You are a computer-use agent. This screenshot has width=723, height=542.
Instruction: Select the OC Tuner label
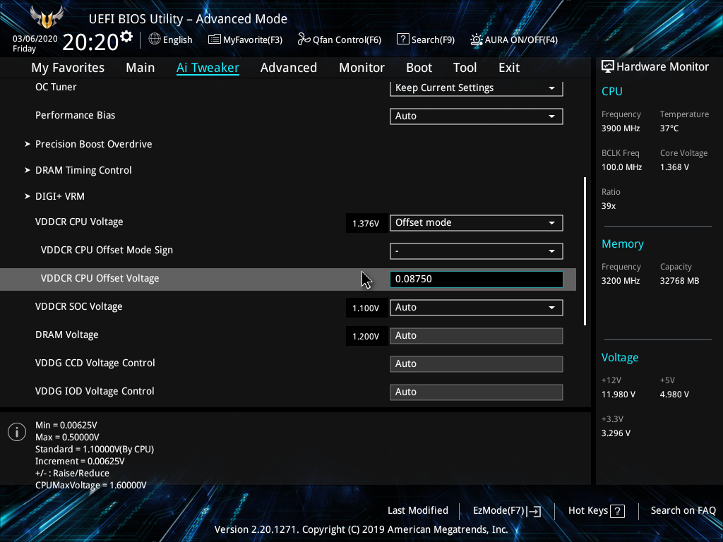pyautogui.click(x=56, y=87)
